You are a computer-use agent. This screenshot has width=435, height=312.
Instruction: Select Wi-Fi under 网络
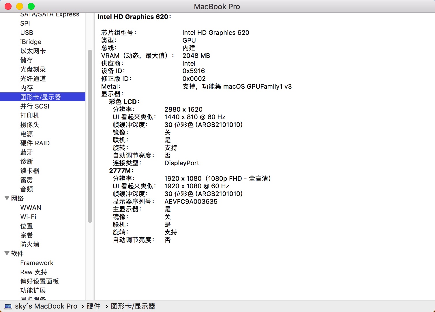pos(28,217)
